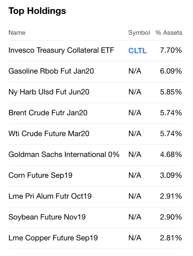193x256 pixels.
Task: Click Goldman Sachs International 0% holding
Action: coord(64,154)
